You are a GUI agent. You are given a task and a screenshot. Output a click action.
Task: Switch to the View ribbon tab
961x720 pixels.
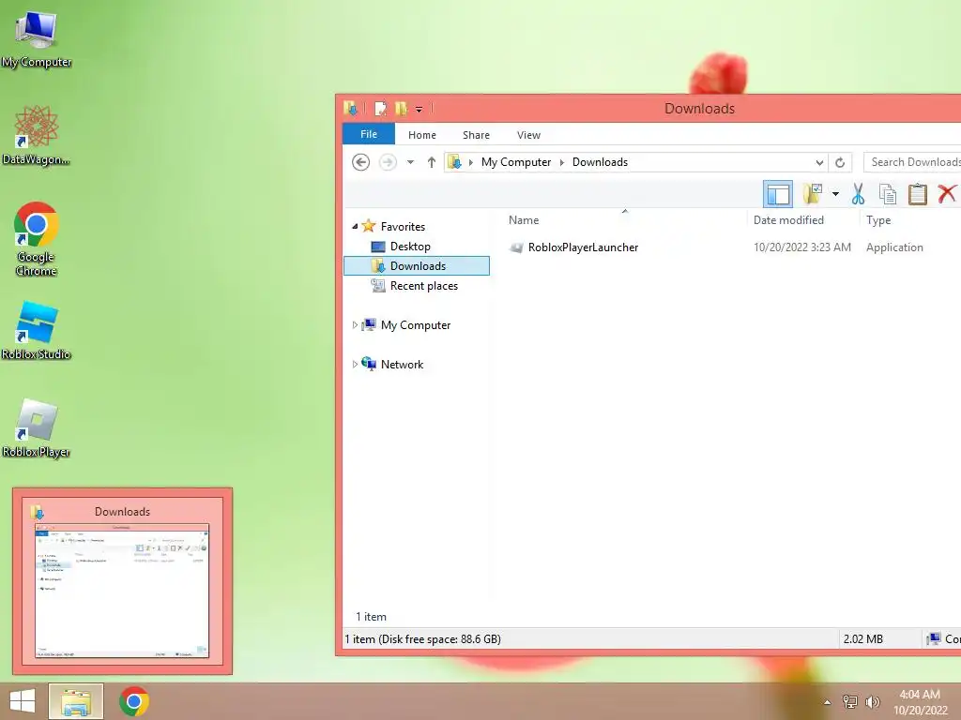click(x=528, y=135)
